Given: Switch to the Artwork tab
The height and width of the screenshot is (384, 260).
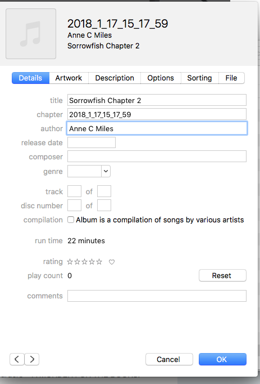Looking at the screenshot, I should [69, 78].
